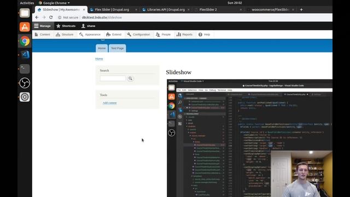Viewport: 350px width, 197px height.
Task: Go back in browser history
Action: coord(37,18)
